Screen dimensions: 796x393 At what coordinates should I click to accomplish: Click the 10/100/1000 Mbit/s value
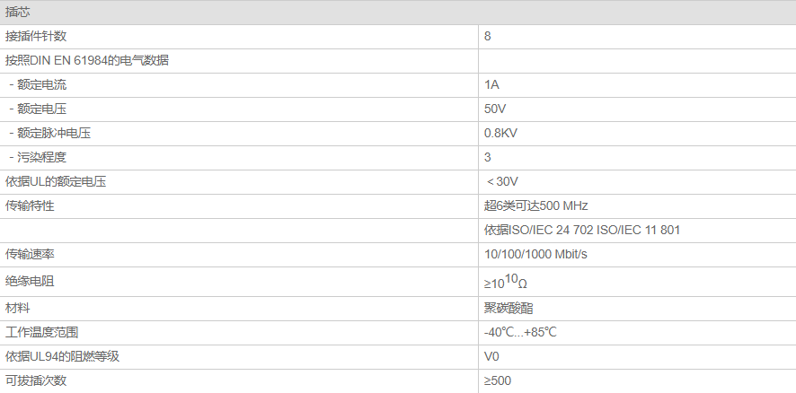(x=535, y=255)
